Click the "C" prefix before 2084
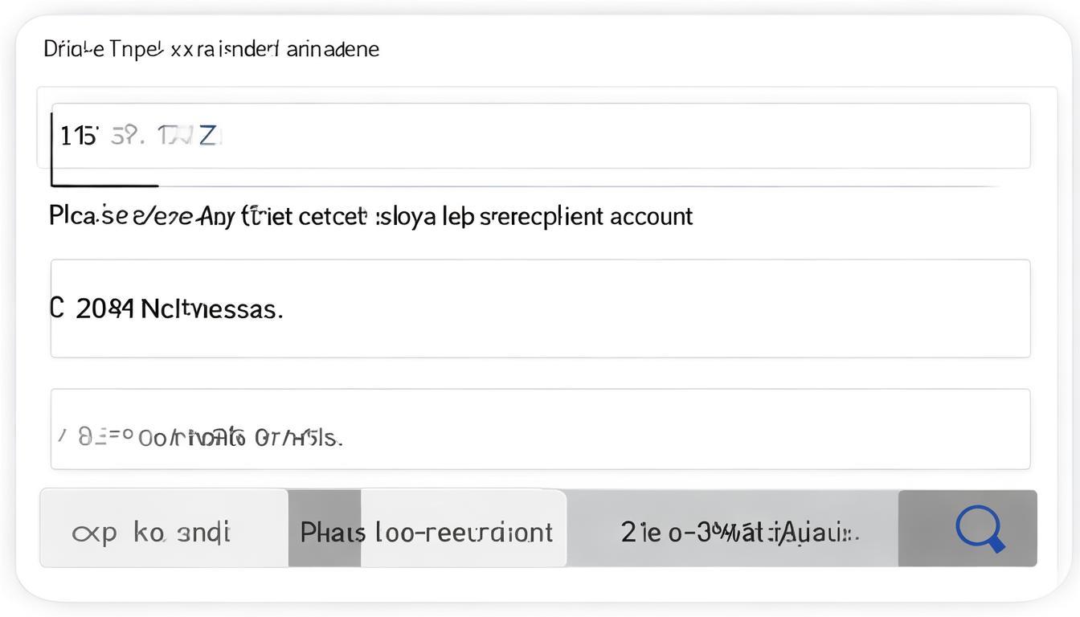Viewport: 1080px width, 617px height. pyautogui.click(x=57, y=308)
